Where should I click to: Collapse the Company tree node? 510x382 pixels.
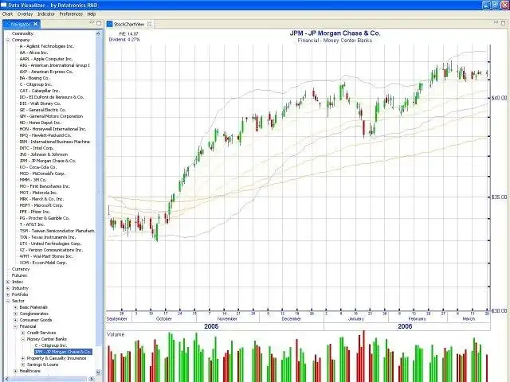[7, 40]
